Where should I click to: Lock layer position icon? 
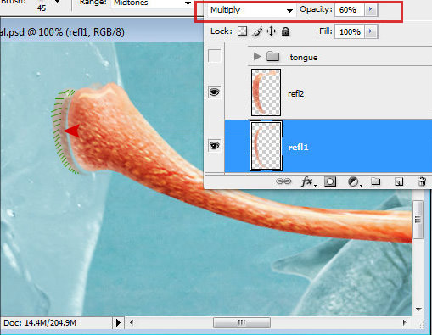coord(272,31)
